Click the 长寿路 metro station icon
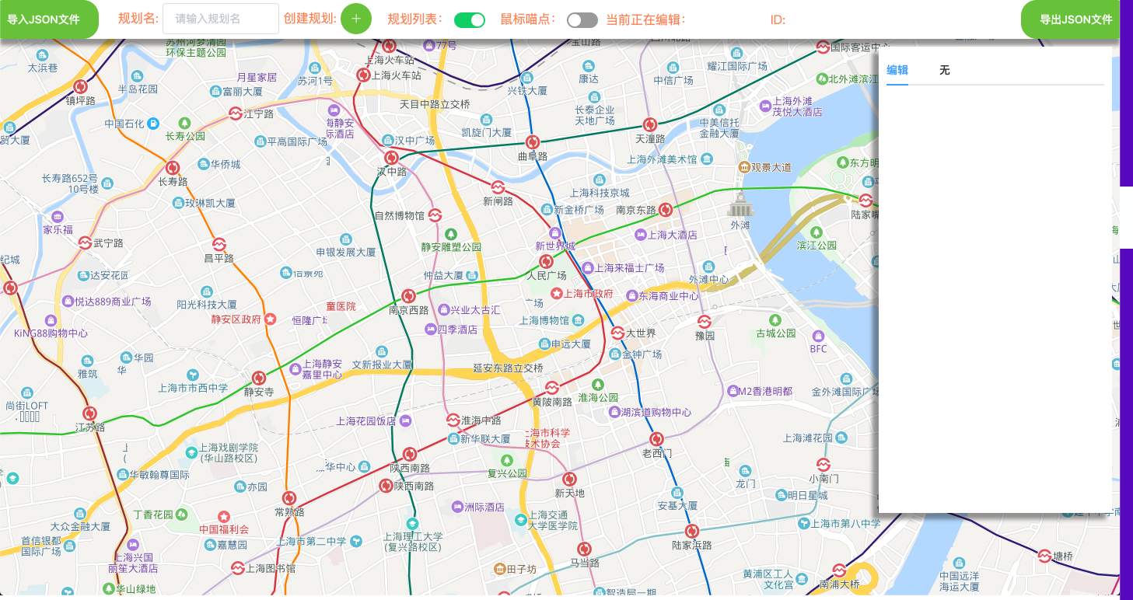This screenshot has width=1133, height=600. point(173,168)
